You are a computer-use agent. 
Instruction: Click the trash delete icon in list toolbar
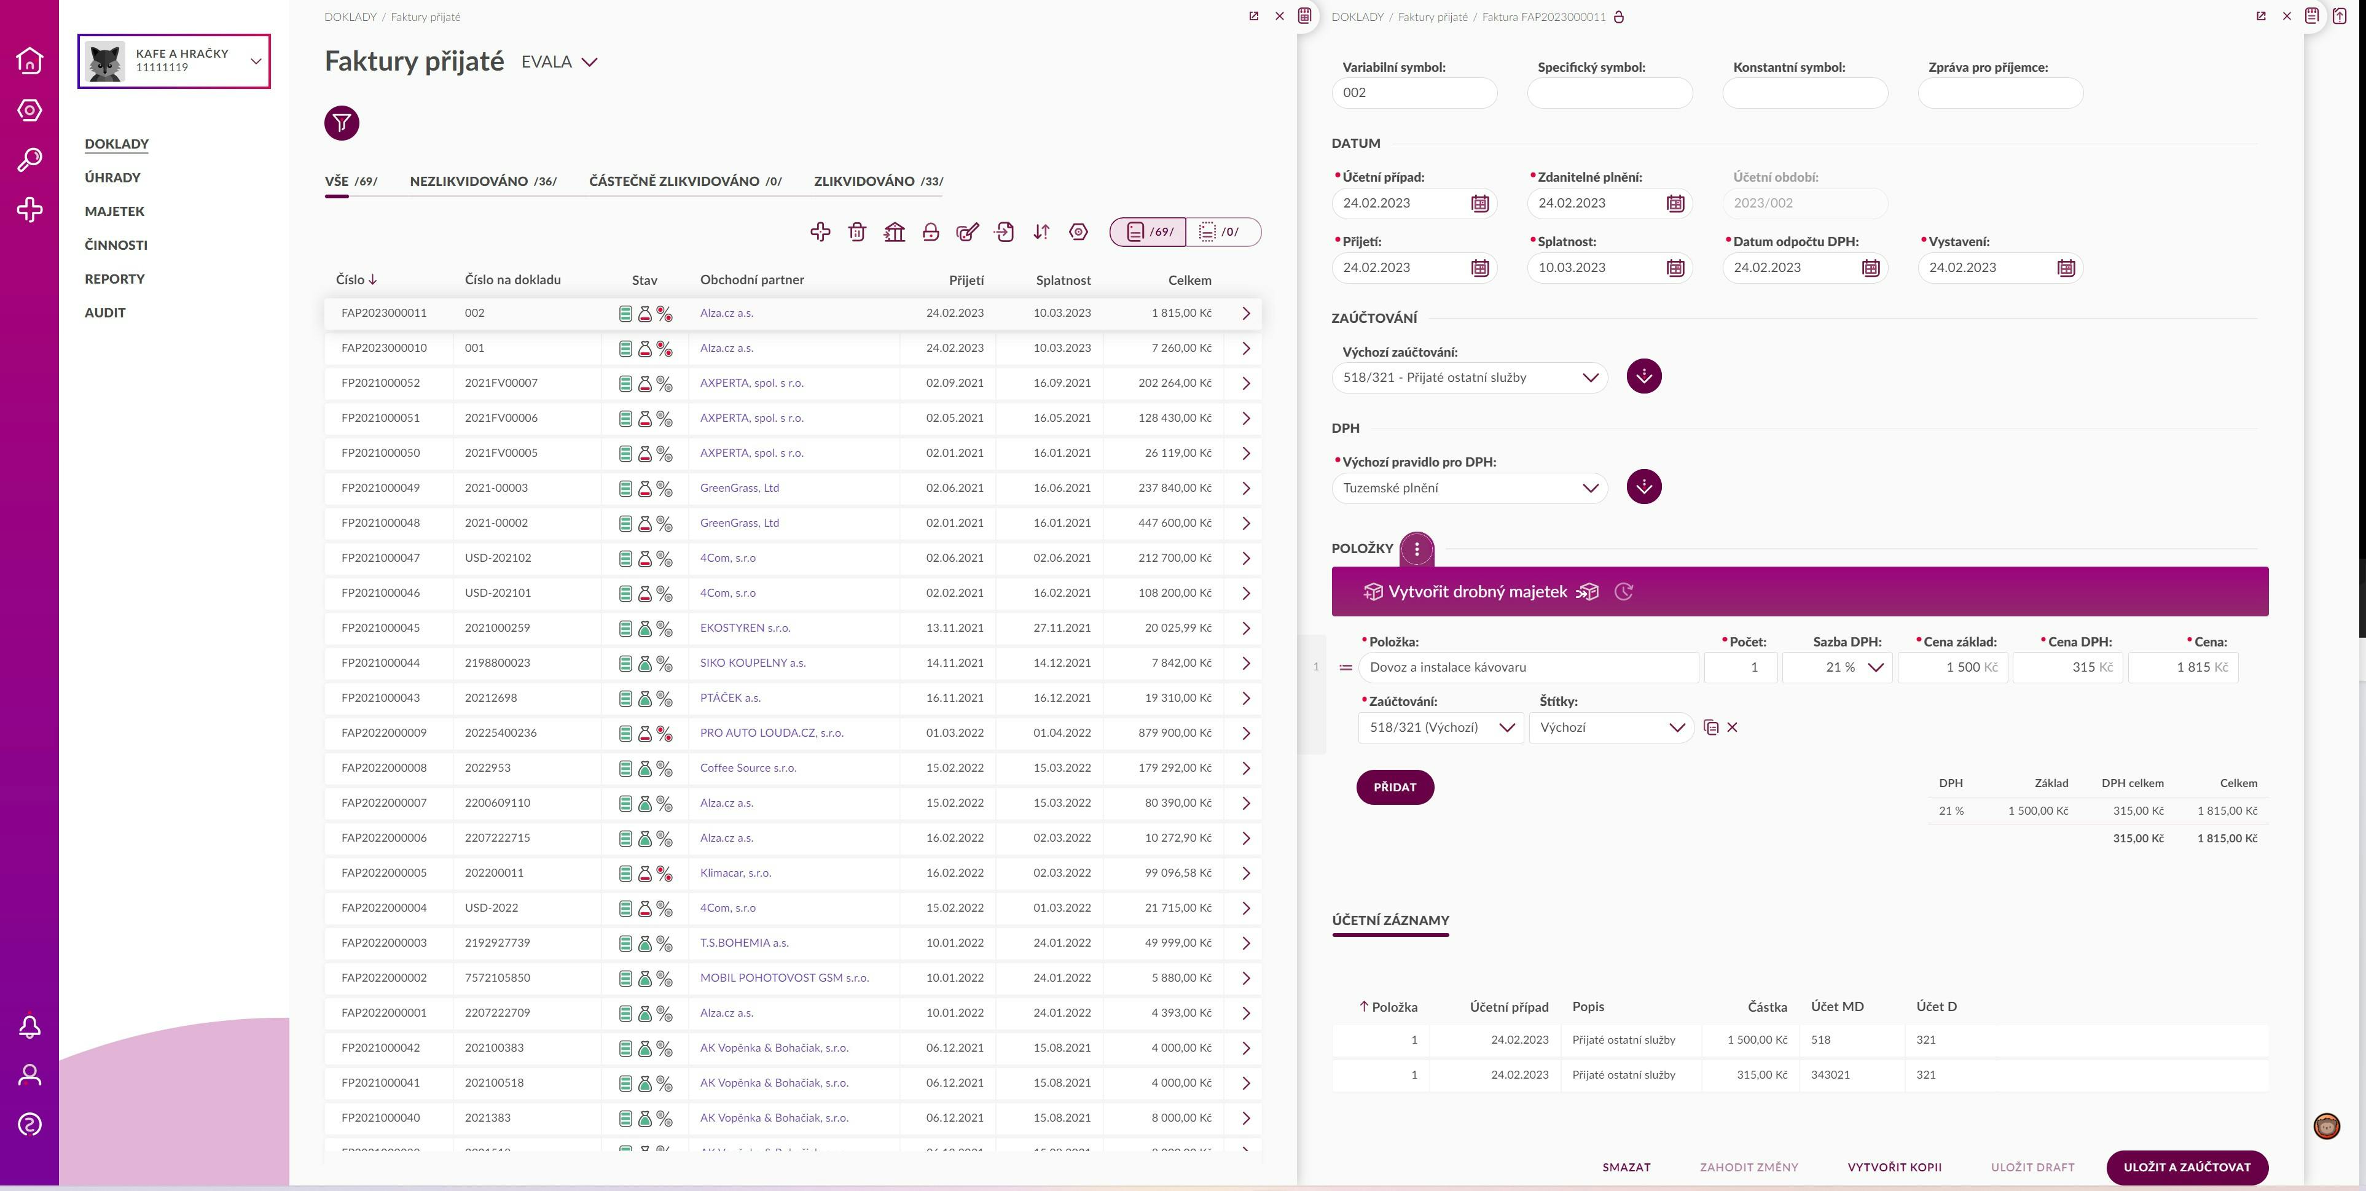(857, 232)
